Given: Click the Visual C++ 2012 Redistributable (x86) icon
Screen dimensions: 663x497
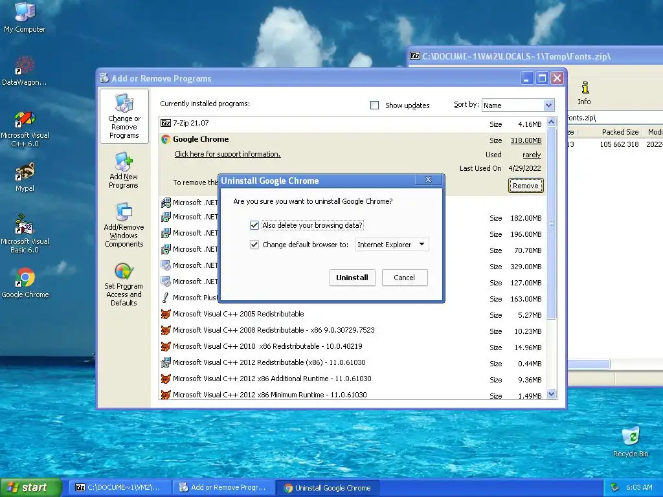Looking at the screenshot, I should click(166, 362).
